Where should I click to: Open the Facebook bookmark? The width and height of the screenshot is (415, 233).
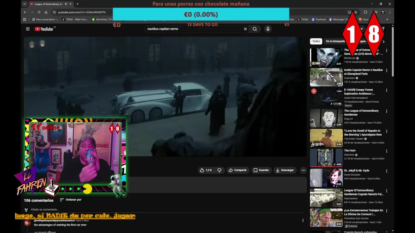point(318,19)
